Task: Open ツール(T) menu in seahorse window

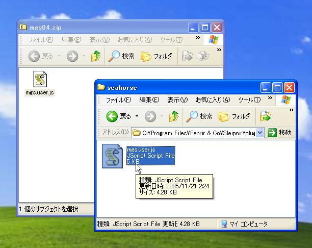Action: click(249, 100)
